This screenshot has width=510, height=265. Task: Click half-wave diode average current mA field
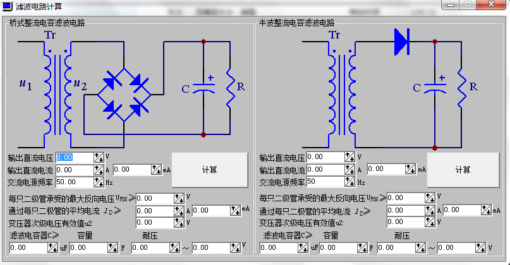pyautogui.click(x=462, y=209)
